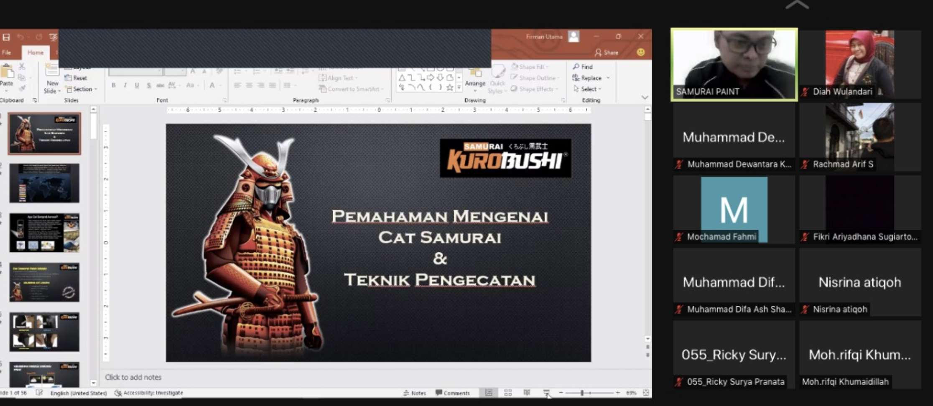The height and width of the screenshot is (406, 933).
Task: Open Reading View from status bar
Action: pyautogui.click(x=527, y=393)
